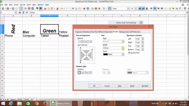
Task: Switch to the Font Effects tab
Action: pos(99,32)
